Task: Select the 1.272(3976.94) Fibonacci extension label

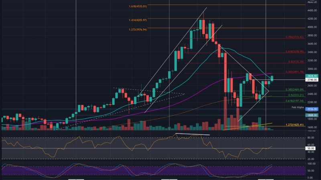Action: [x=138, y=30]
